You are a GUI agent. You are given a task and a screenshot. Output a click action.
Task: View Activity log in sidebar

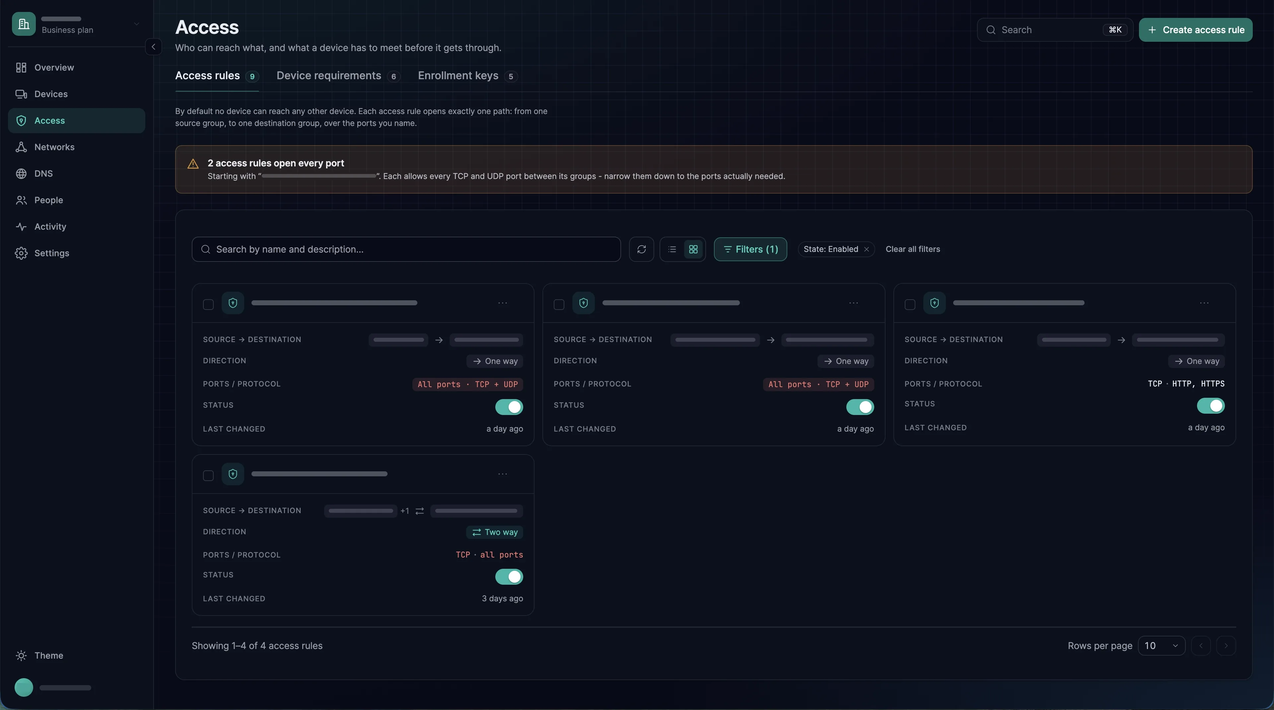click(x=76, y=226)
